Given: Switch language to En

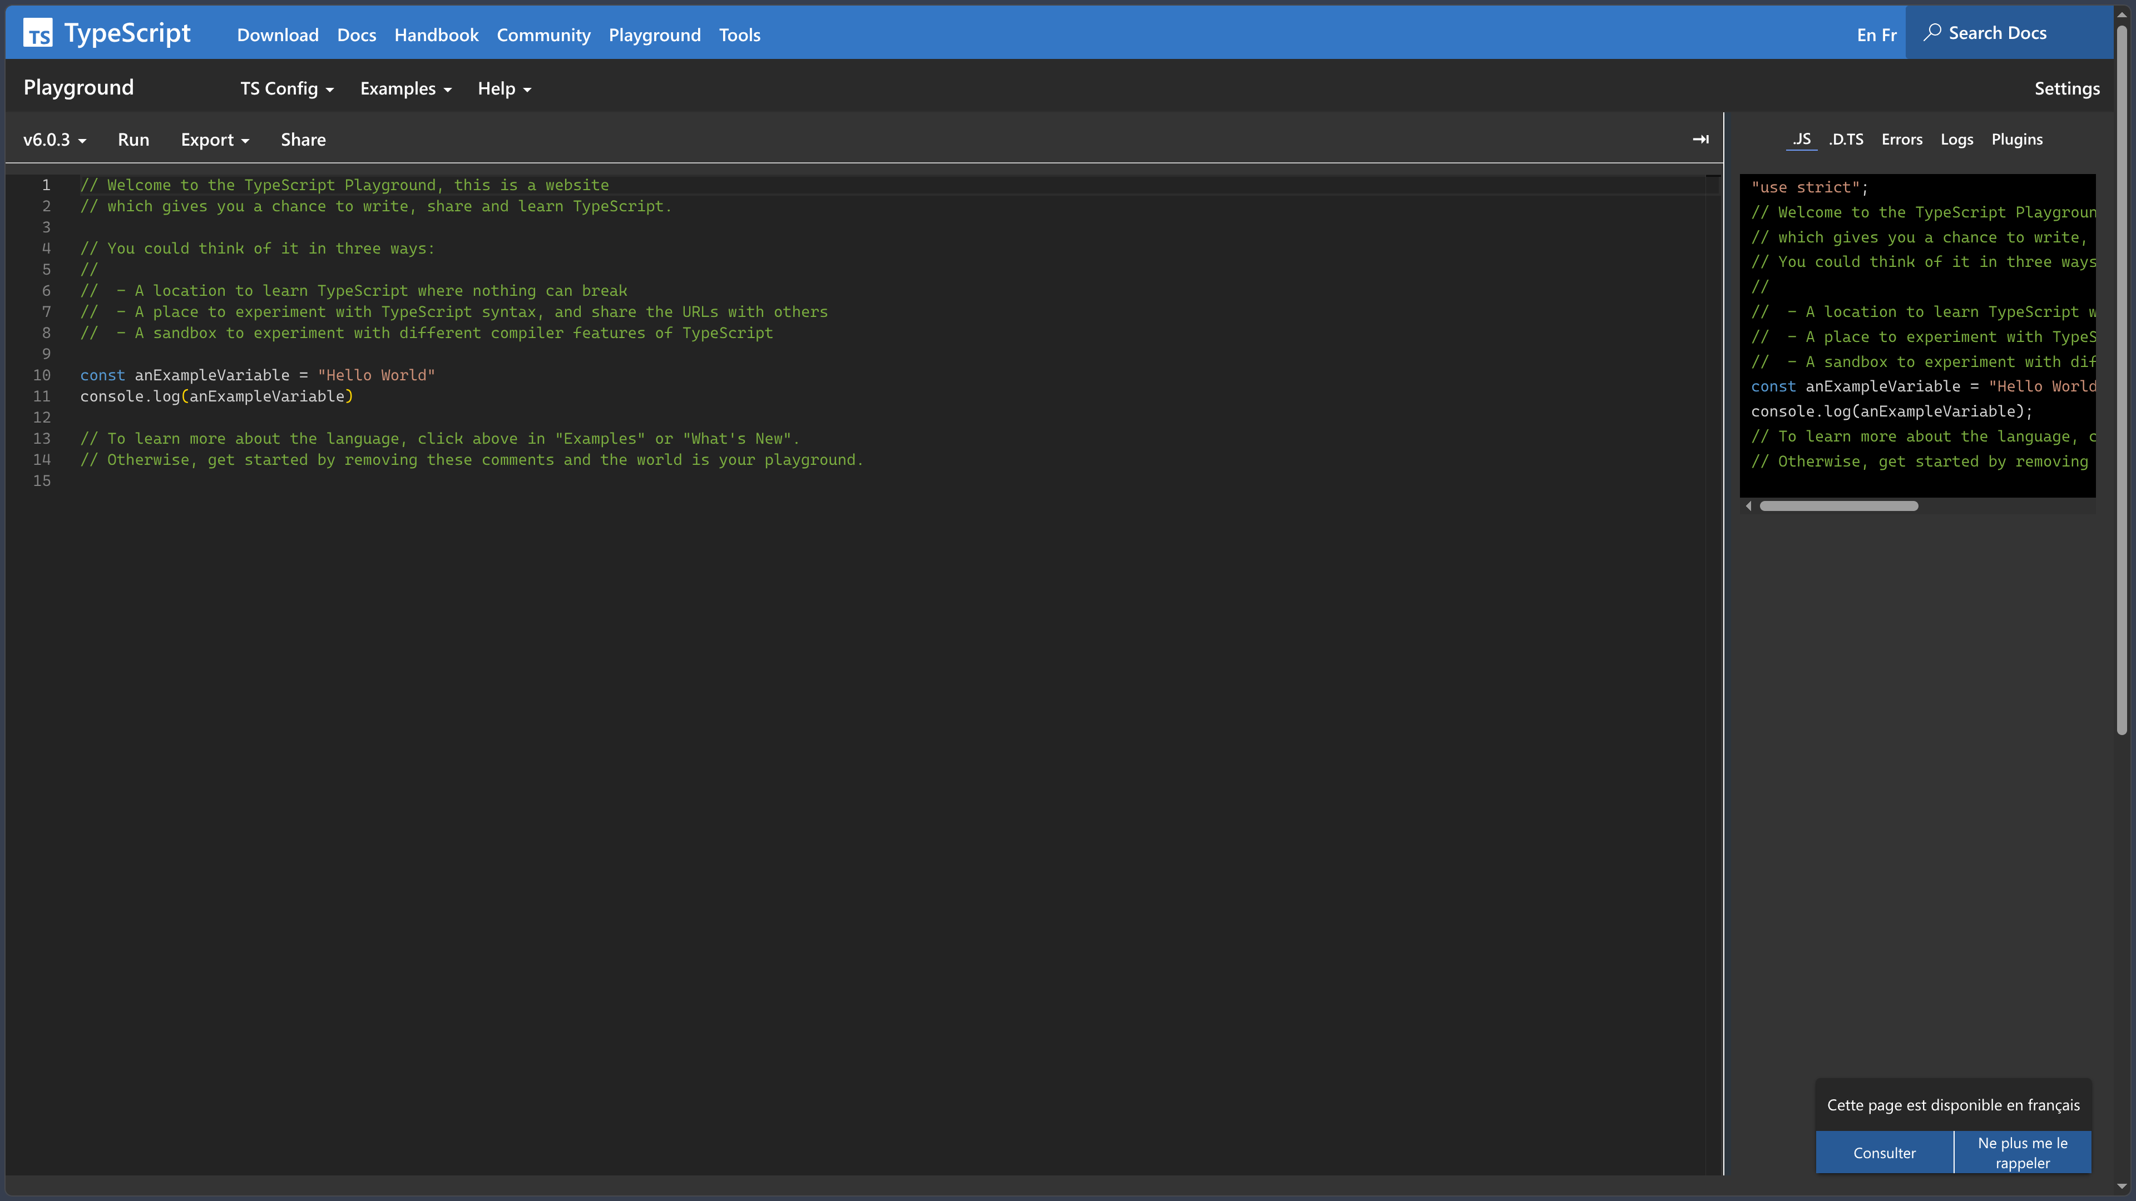Looking at the screenshot, I should 1866,35.
